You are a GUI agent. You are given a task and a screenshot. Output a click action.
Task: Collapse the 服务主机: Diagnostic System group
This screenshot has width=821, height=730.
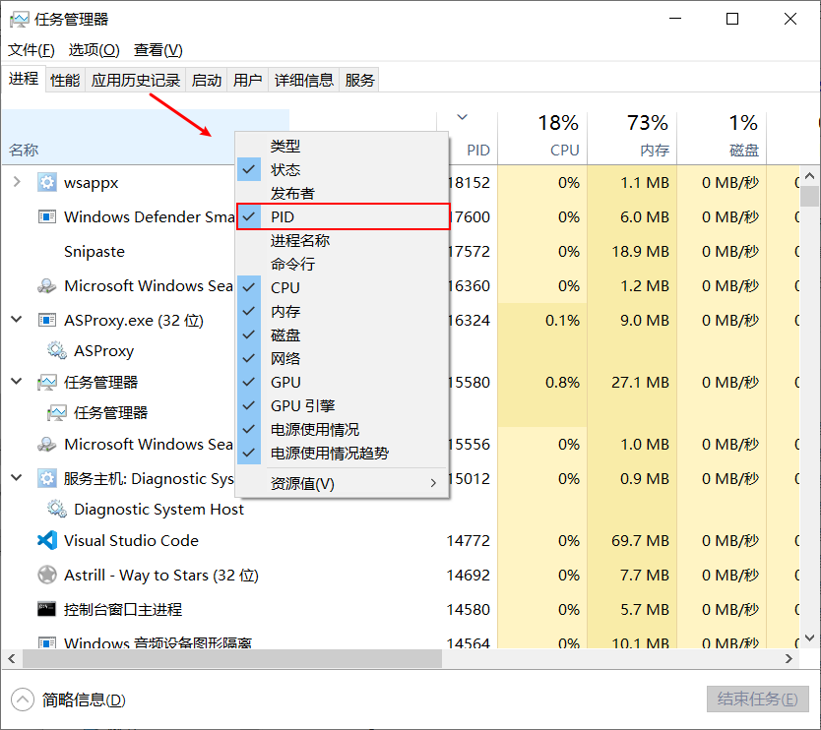tap(17, 478)
